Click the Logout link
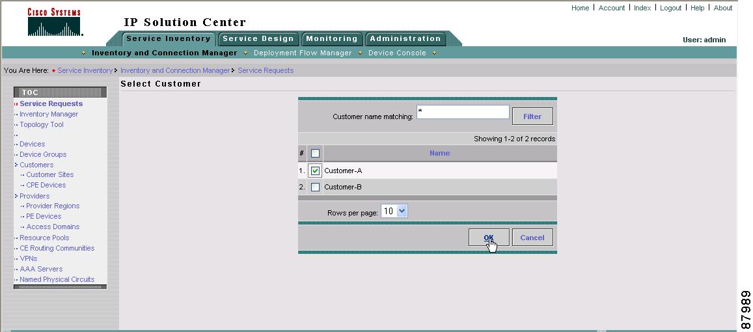This screenshot has height=332, width=753. [670, 8]
